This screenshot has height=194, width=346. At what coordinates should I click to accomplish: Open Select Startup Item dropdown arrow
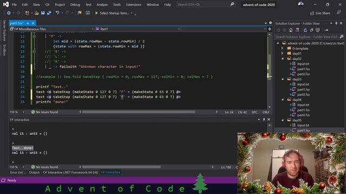click(x=132, y=13)
